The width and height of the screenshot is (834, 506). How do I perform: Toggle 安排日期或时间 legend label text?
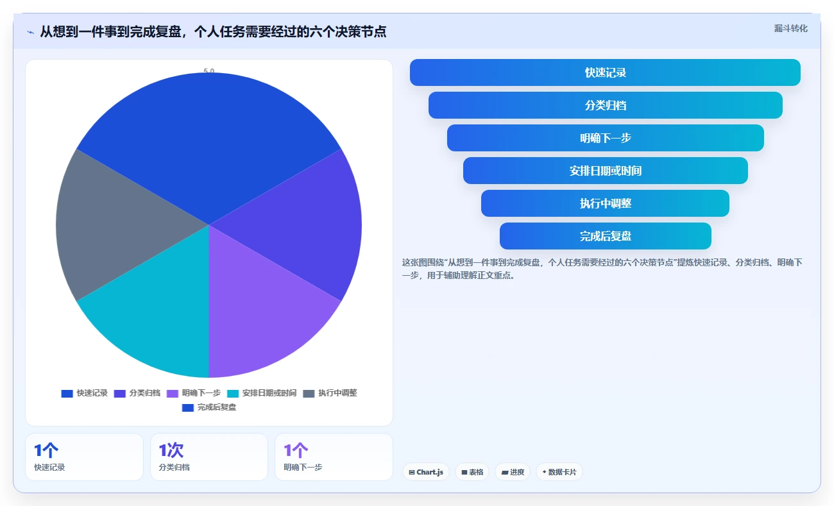(269, 393)
